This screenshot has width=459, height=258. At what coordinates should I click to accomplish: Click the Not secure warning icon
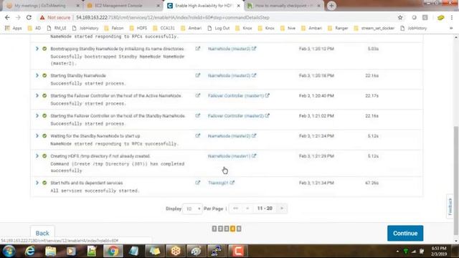point(42,17)
